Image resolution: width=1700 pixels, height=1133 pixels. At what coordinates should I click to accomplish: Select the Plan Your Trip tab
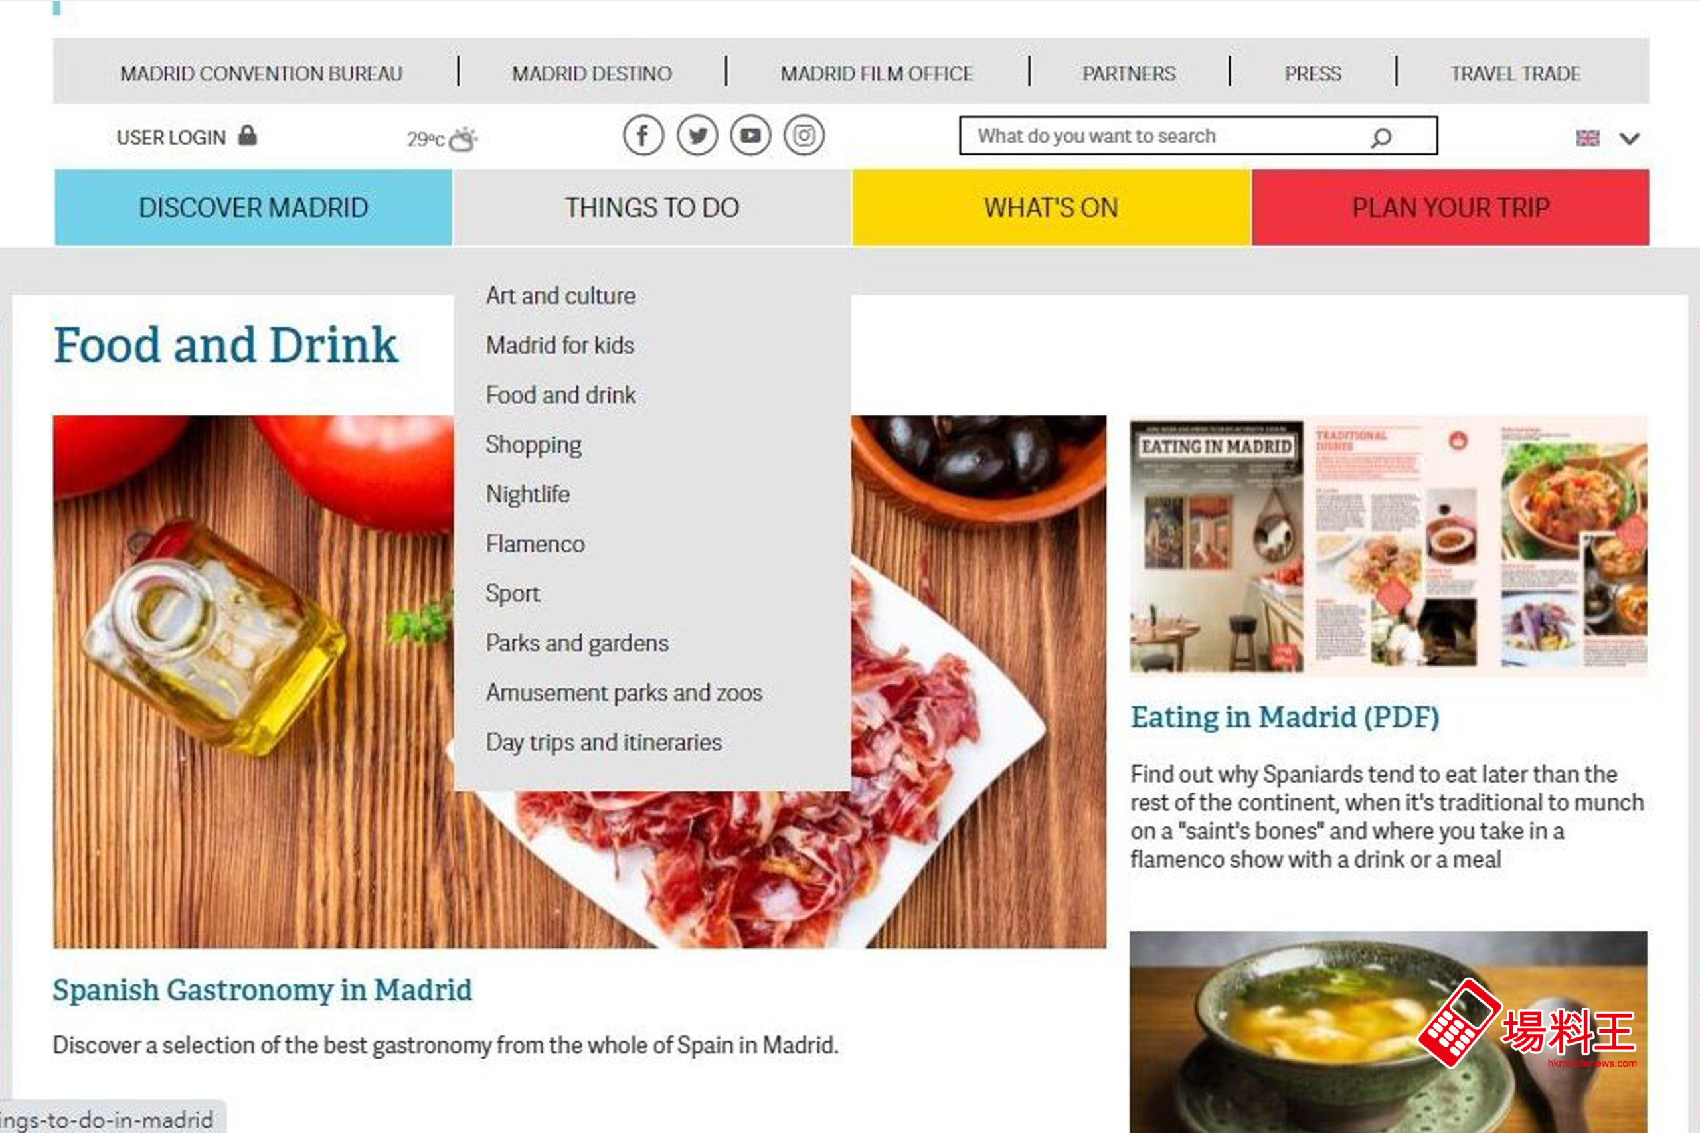(1450, 208)
